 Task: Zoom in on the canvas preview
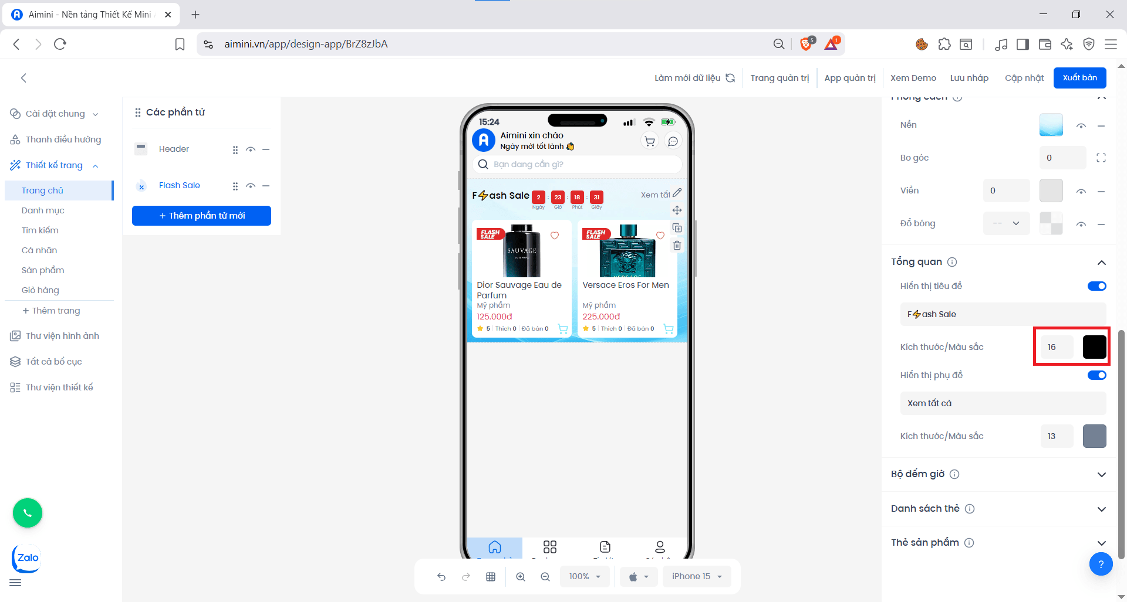coord(521,577)
